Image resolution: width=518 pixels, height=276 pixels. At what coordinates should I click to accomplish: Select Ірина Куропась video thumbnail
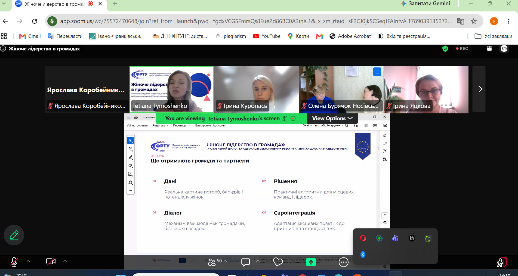click(x=257, y=89)
